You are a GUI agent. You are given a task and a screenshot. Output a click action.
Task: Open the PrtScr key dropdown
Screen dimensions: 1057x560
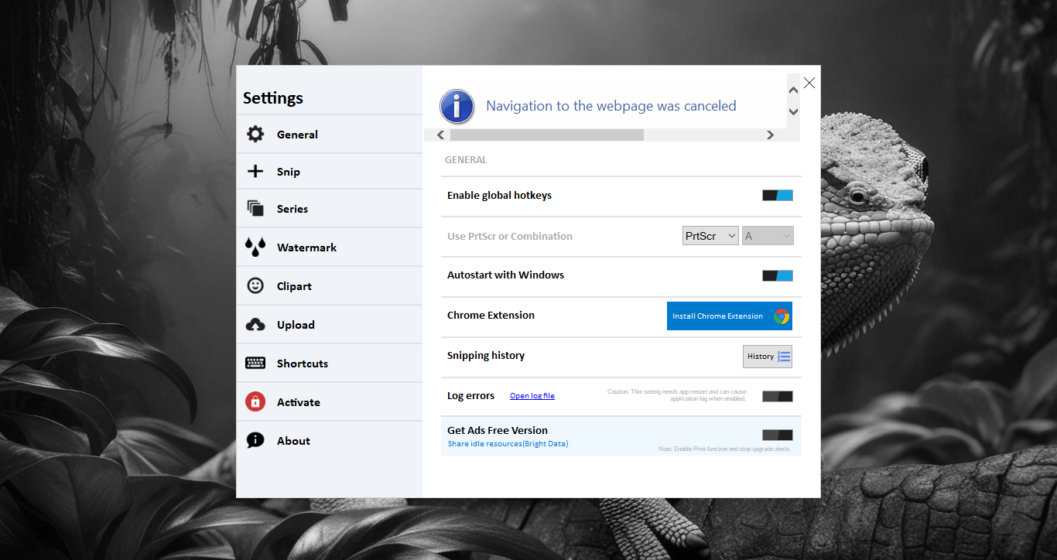[710, 236]
